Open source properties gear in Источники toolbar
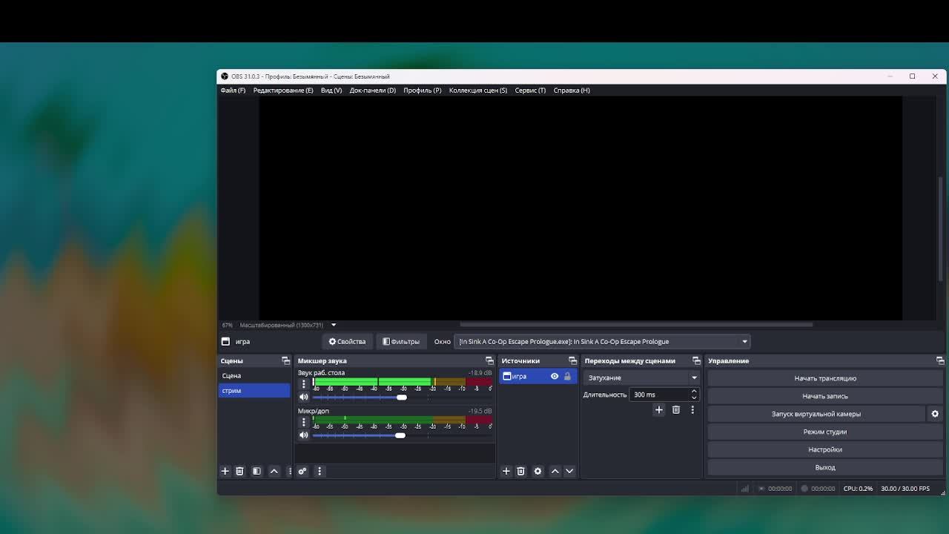This screenshot has height=534, width=949. (x=538, y=471)
